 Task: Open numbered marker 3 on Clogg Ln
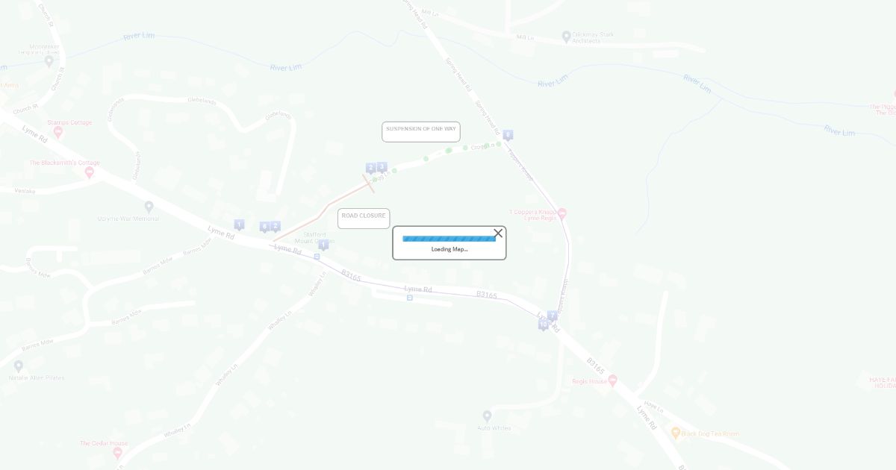[382, 168]
